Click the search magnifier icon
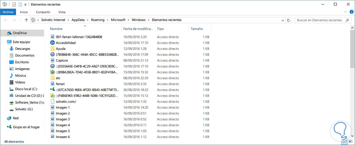The width and height of the screenshot is (355, 145). [x=347, y=20]
